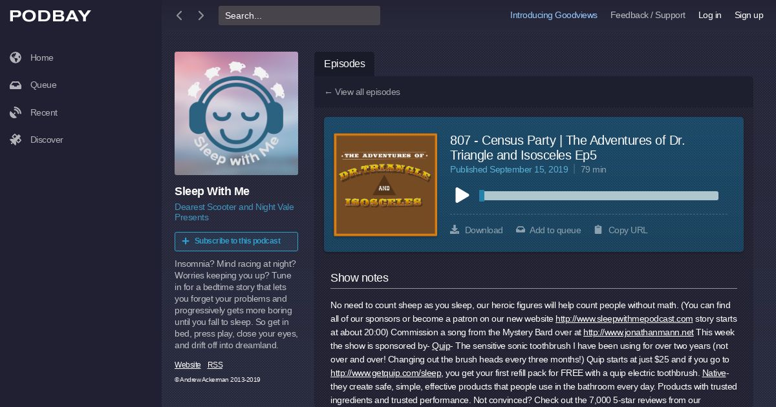Click the Queue inbox icon in sidebar
This screenshot has height=407, width=776.
[16, 85]
